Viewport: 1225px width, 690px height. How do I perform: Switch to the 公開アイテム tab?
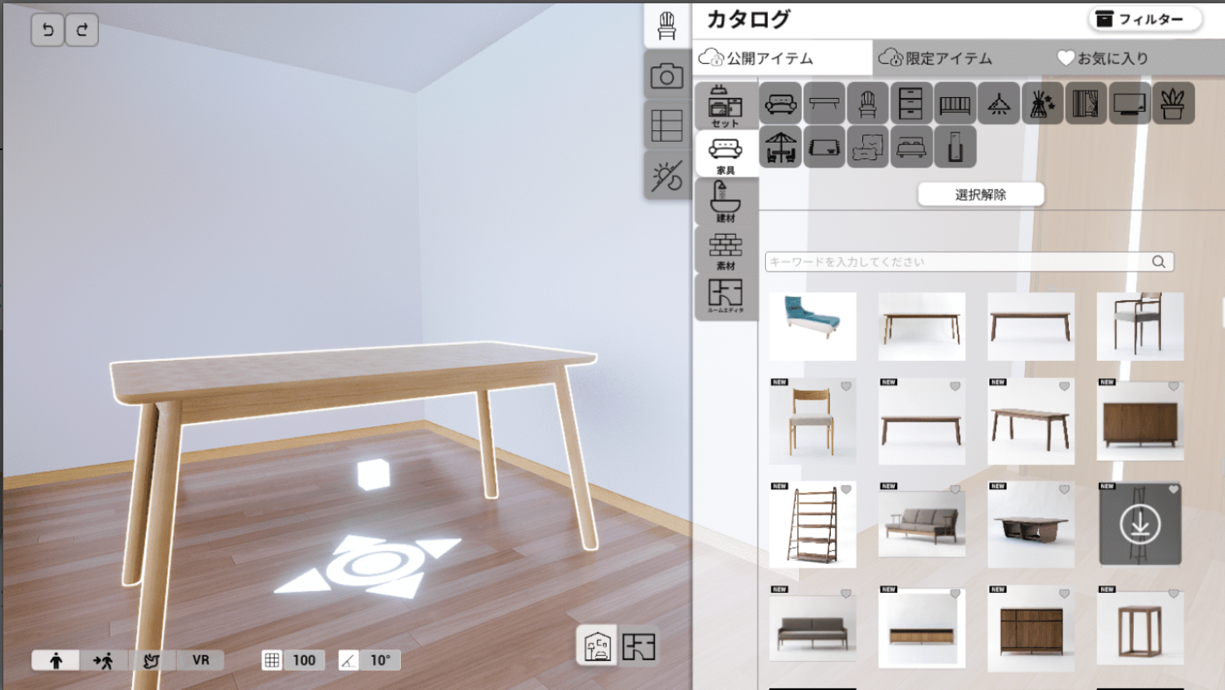pyautogui.click(x=782, y=58)
